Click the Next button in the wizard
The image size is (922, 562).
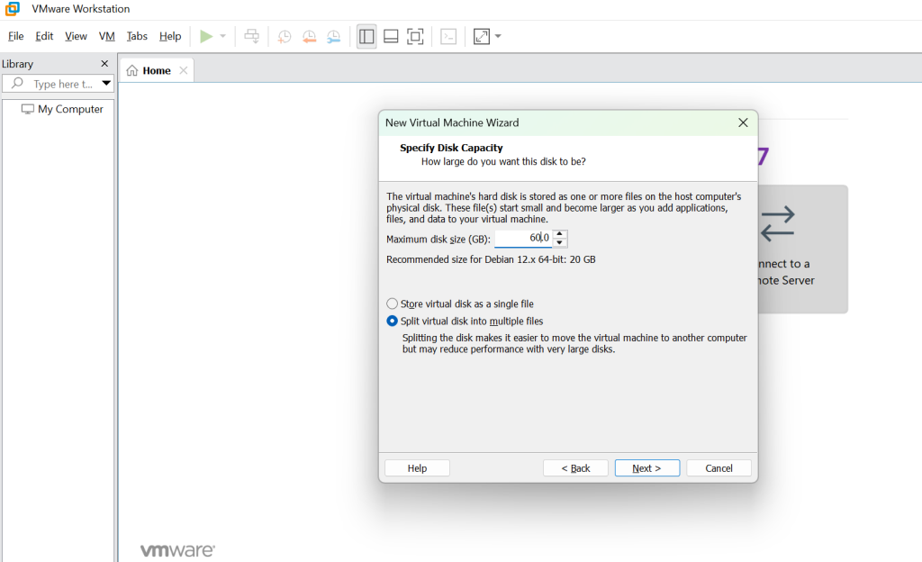pos(646,468)
